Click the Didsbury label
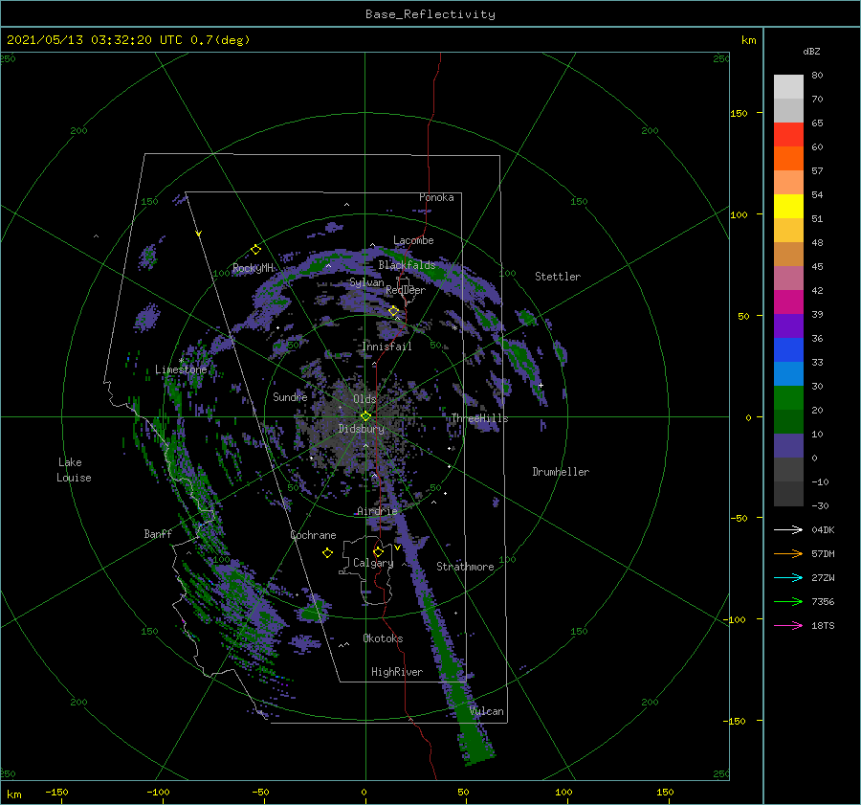The height and width of the screenshot is (805, 861). click(x=362, y=429)
